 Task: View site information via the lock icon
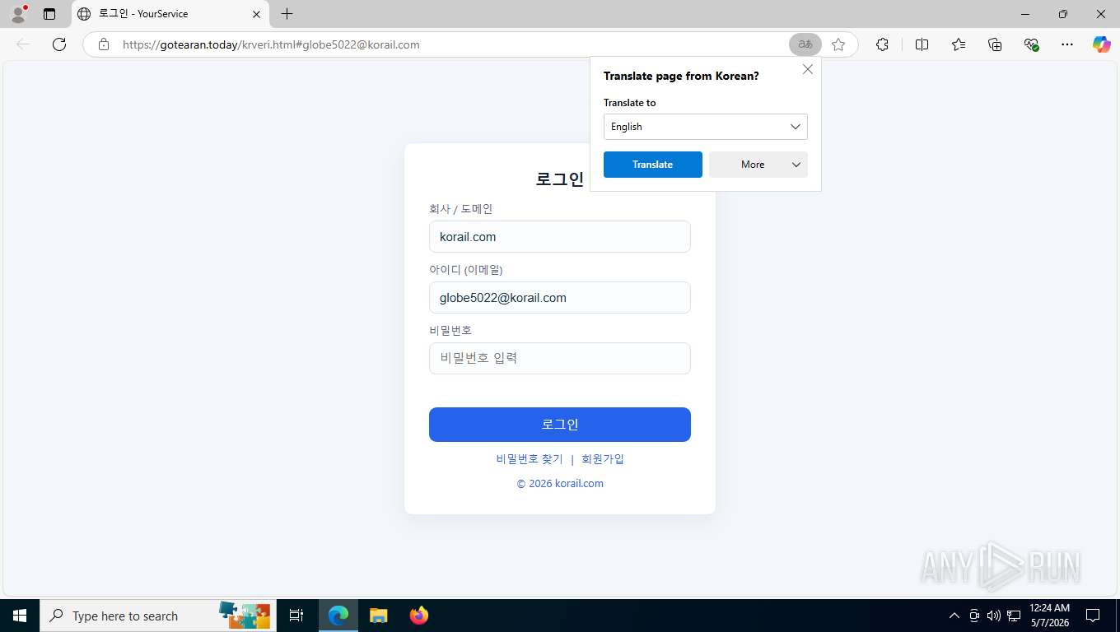click(104, 44)
